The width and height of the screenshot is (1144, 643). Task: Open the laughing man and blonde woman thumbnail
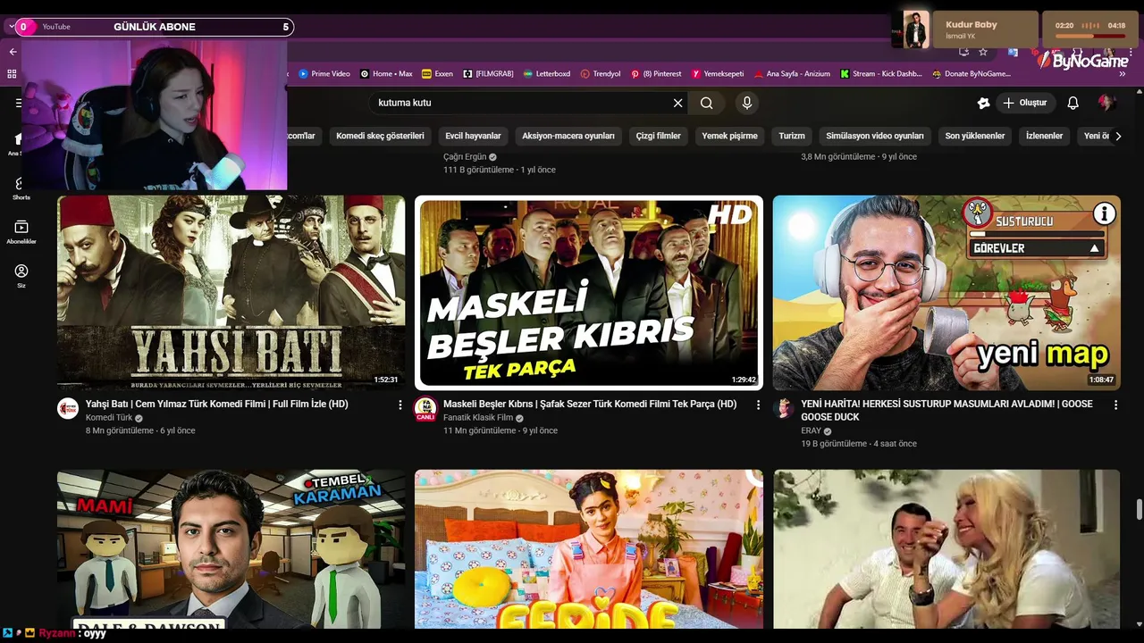click(x=946, y=549)
